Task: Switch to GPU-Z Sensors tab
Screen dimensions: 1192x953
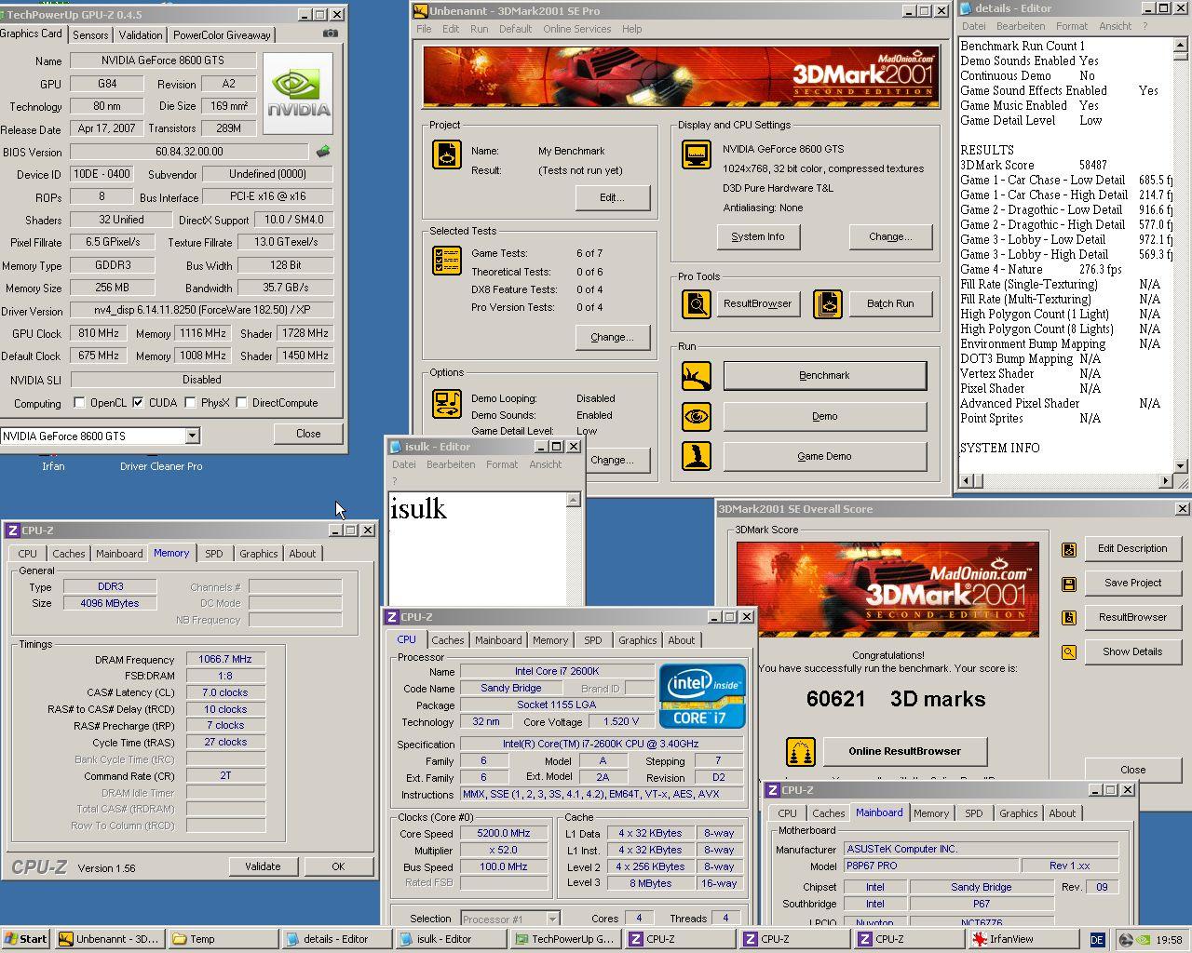Action: (90, 35)
